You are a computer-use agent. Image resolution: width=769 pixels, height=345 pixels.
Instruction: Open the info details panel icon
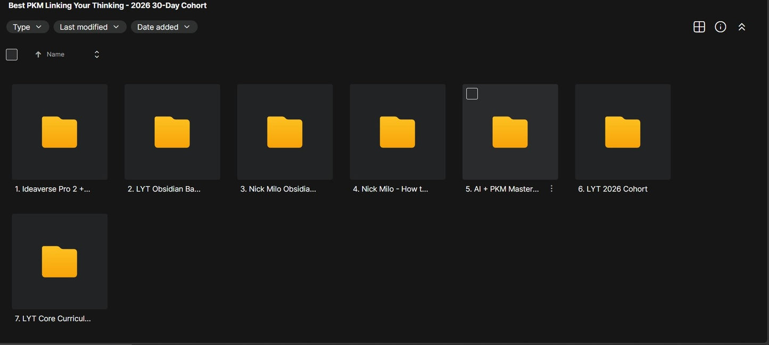721,27
